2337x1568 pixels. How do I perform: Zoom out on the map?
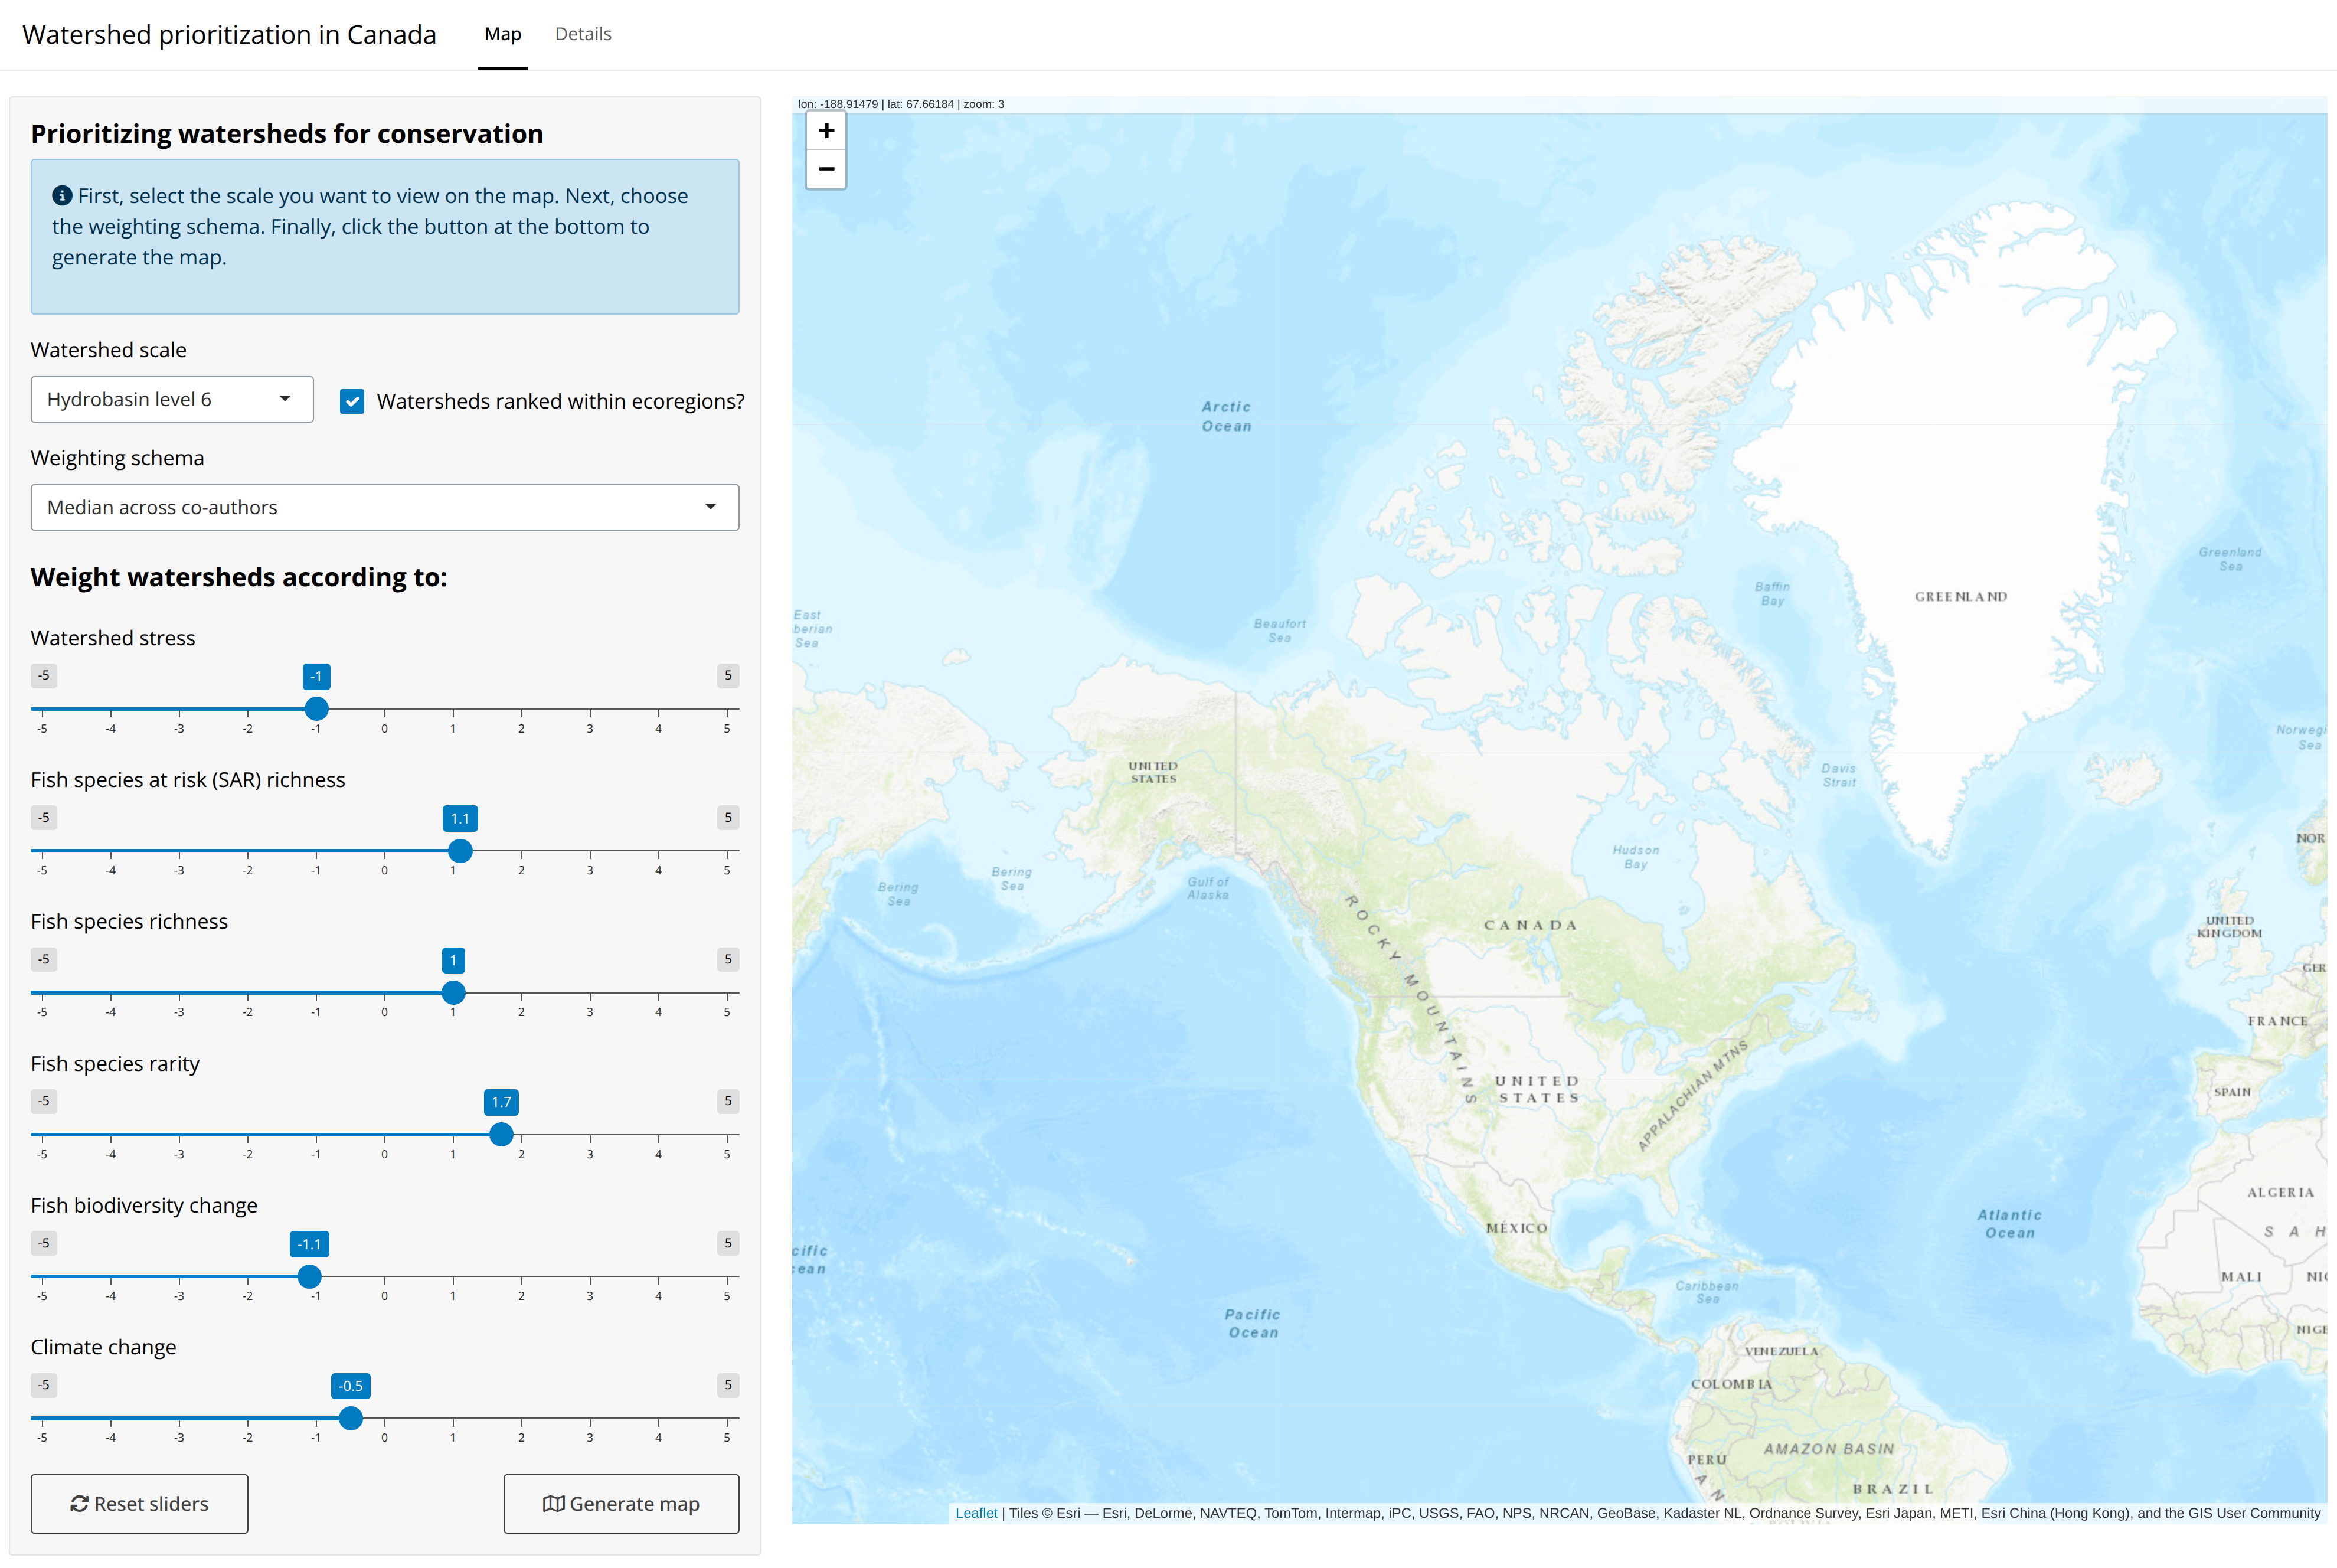click(x=826, y=169)
